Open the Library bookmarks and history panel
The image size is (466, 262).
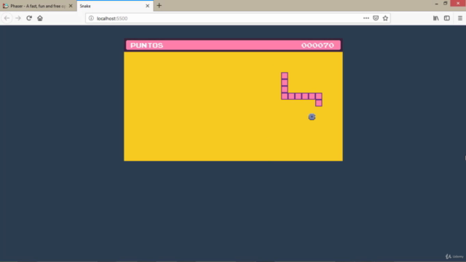[x=435, y=18]
